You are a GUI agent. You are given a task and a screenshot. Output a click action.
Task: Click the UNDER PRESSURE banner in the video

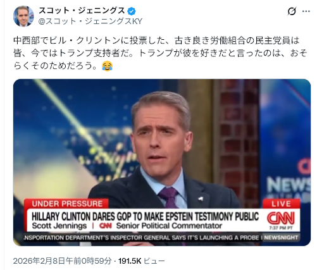(67, 204)
